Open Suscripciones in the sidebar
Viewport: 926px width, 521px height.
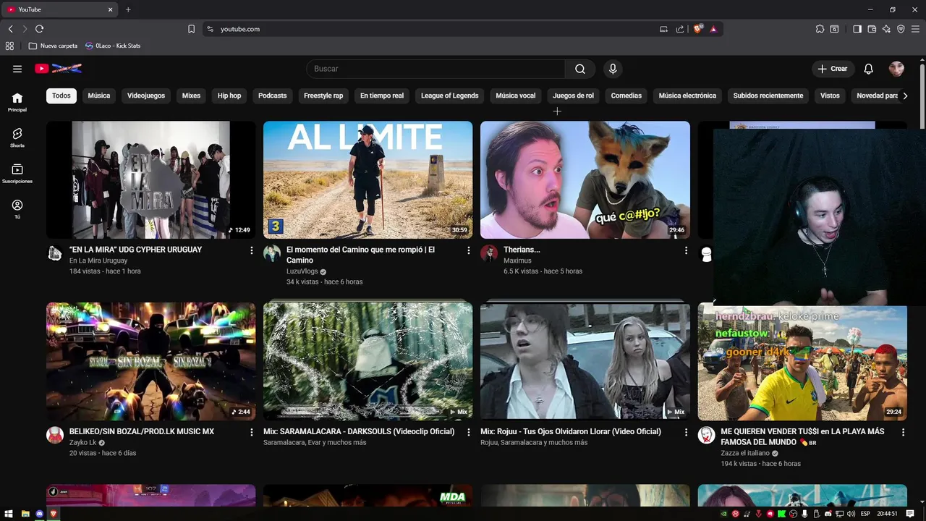click(x=17, y=174)
